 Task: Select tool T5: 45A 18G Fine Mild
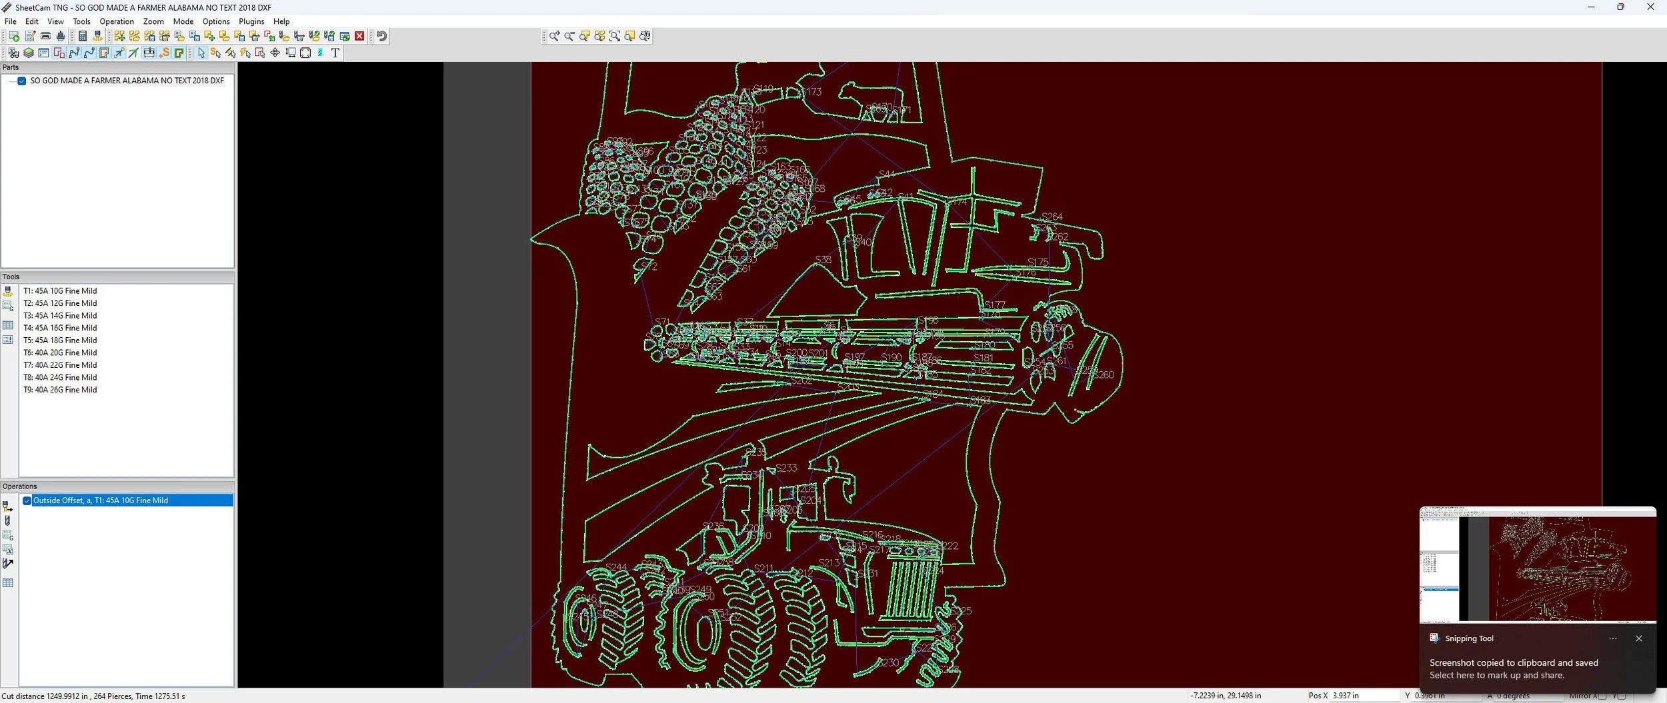pos(60,341)
